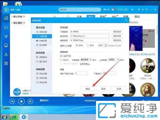
Task: Select the 全速下载 radio button
Action: [61, 56]
